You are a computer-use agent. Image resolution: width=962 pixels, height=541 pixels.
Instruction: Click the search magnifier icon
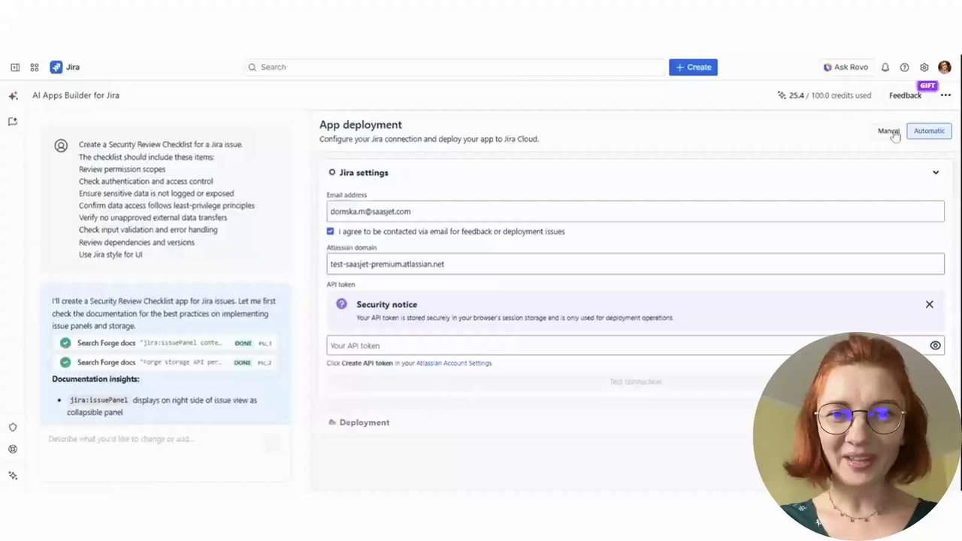(x=253, y=67)
